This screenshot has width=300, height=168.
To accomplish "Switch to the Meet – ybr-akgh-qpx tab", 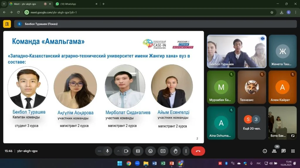I will (30, 4).
